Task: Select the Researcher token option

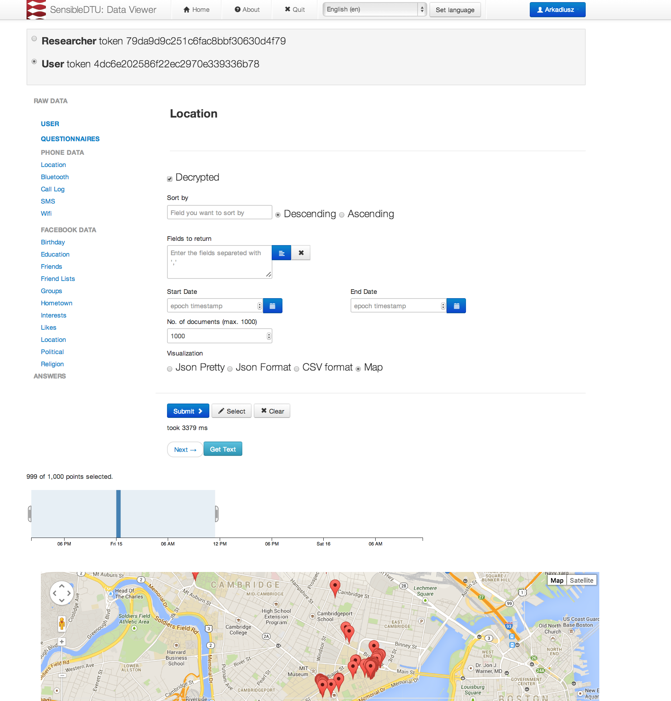Action: click(x=34, y=39)
